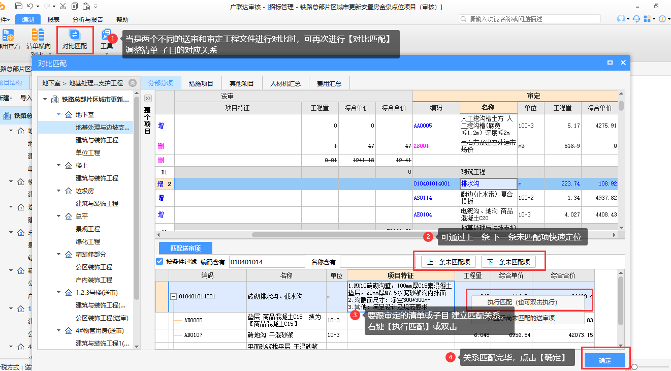Click the 下一条未匹配项 button
Screen dimensions: 671x371
coord(508,262)
